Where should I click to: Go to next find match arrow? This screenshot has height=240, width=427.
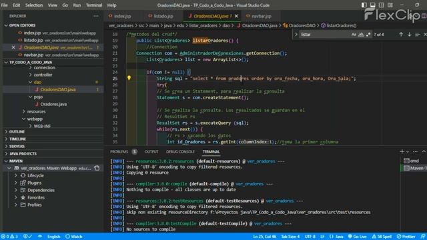(x=409, y=34)
